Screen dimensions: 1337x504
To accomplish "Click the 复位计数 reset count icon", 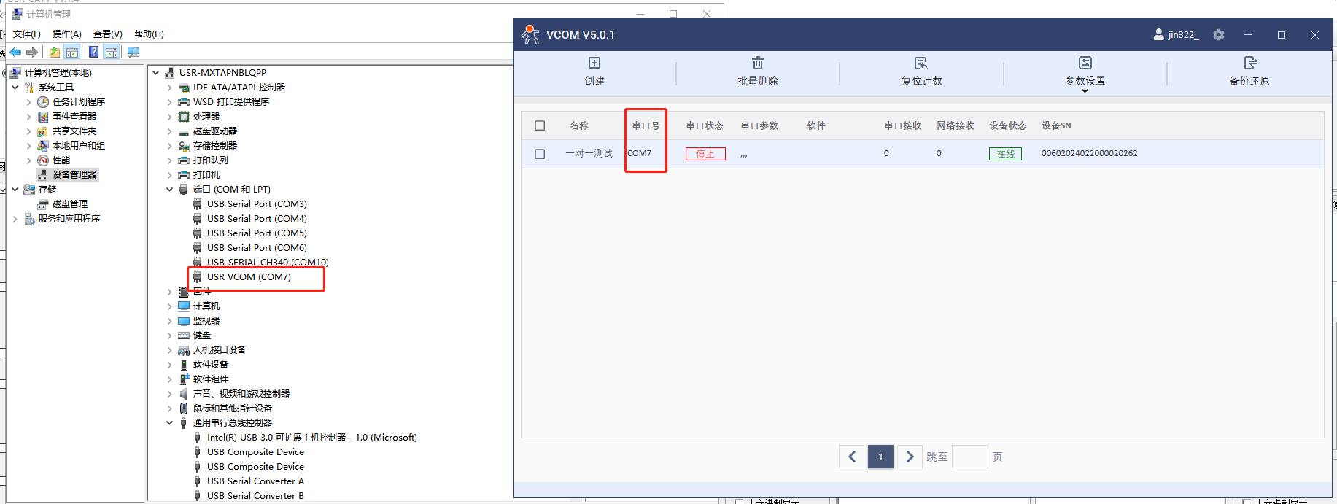I will (x=921, y=63).
